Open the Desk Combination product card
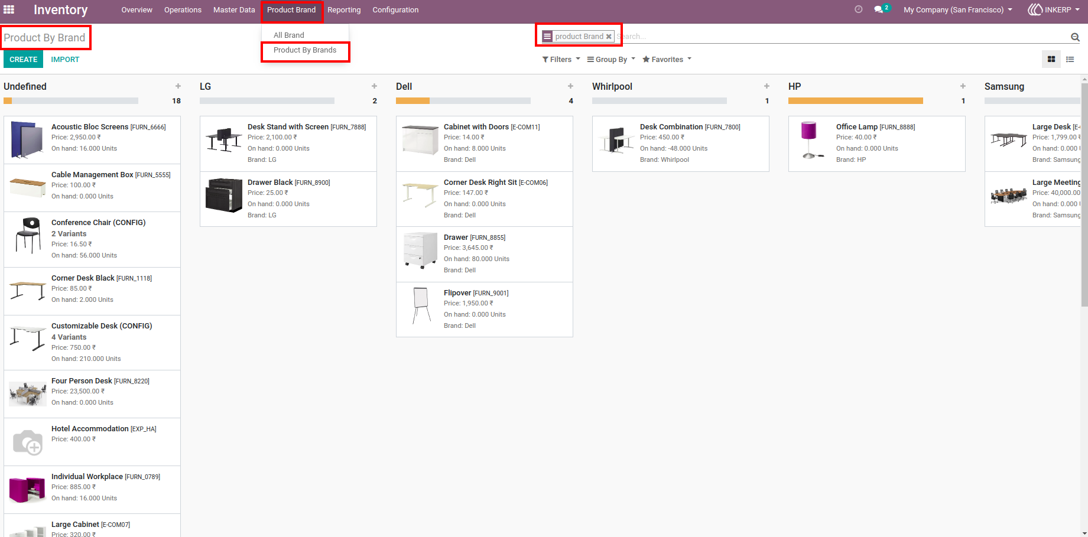Viewport: 1088px width, 537px height. 681,144
